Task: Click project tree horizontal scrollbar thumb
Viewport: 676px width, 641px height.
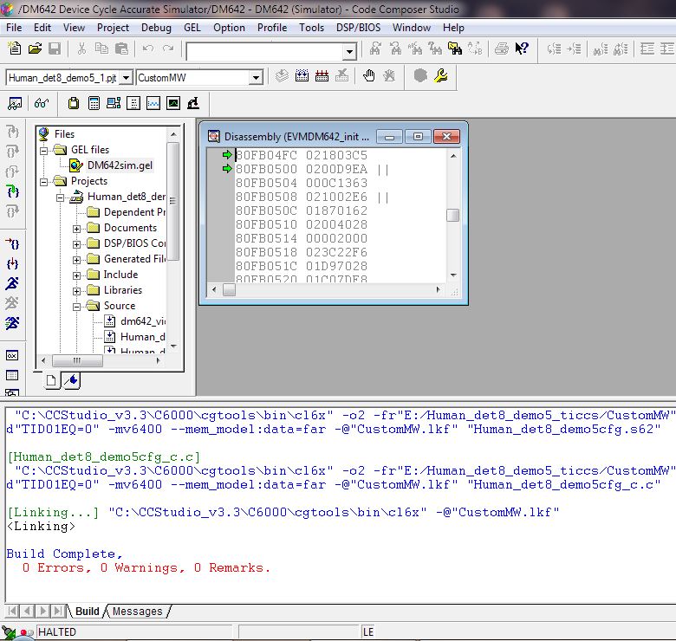Action: pos(77,360)
